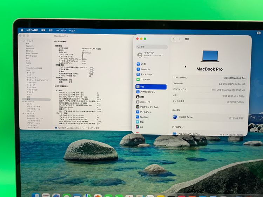Image resolution: width=263 pixels, height=197 pixels.
Task: Select Rosettaソフトウェア in System Information sidebar
Action: coord(35,118)
